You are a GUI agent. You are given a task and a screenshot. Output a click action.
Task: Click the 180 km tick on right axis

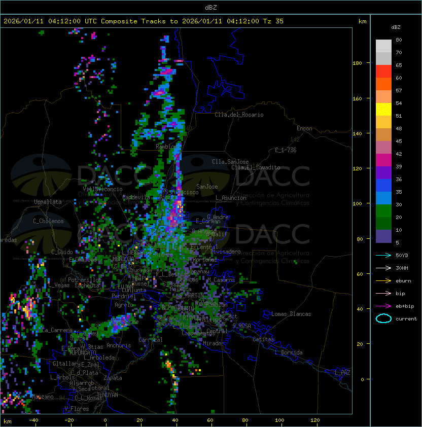357,63
